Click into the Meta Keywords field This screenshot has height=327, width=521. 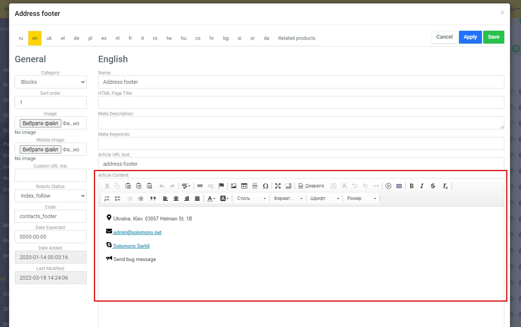pyautogui.click(x=301, y=143)
